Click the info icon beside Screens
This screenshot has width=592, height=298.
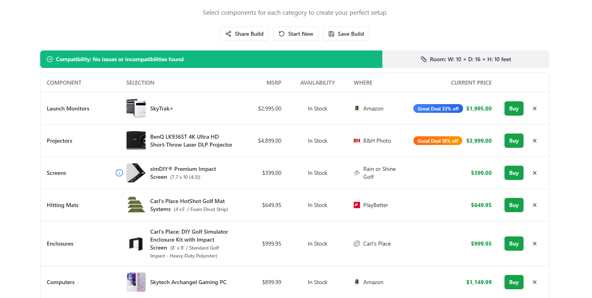pos(119,173)
